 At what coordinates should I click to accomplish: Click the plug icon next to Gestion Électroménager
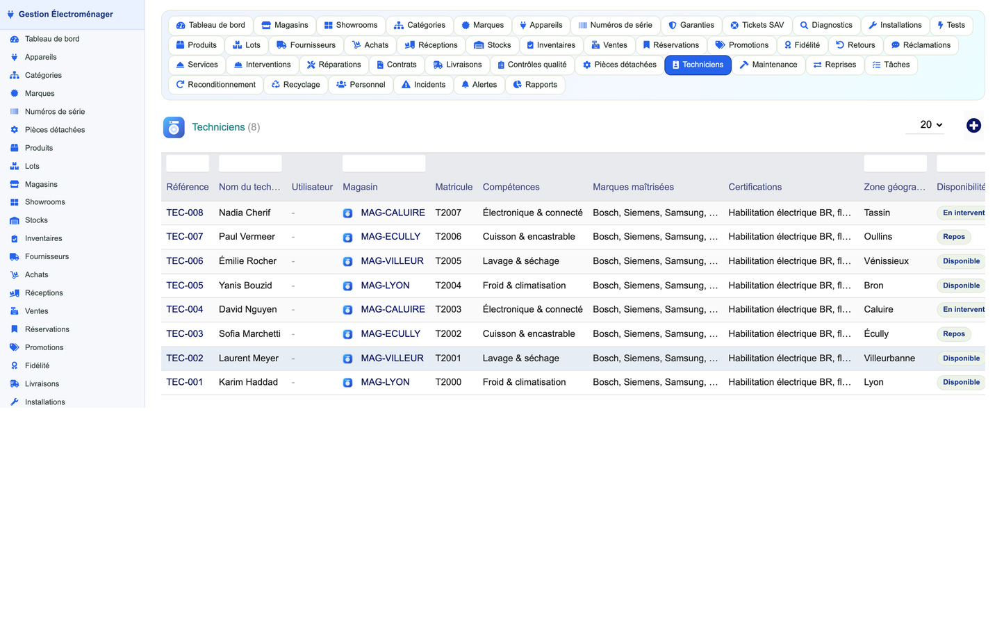click(10, 14)
